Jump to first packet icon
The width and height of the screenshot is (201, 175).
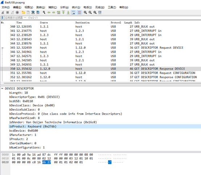[x=63, y=12]
